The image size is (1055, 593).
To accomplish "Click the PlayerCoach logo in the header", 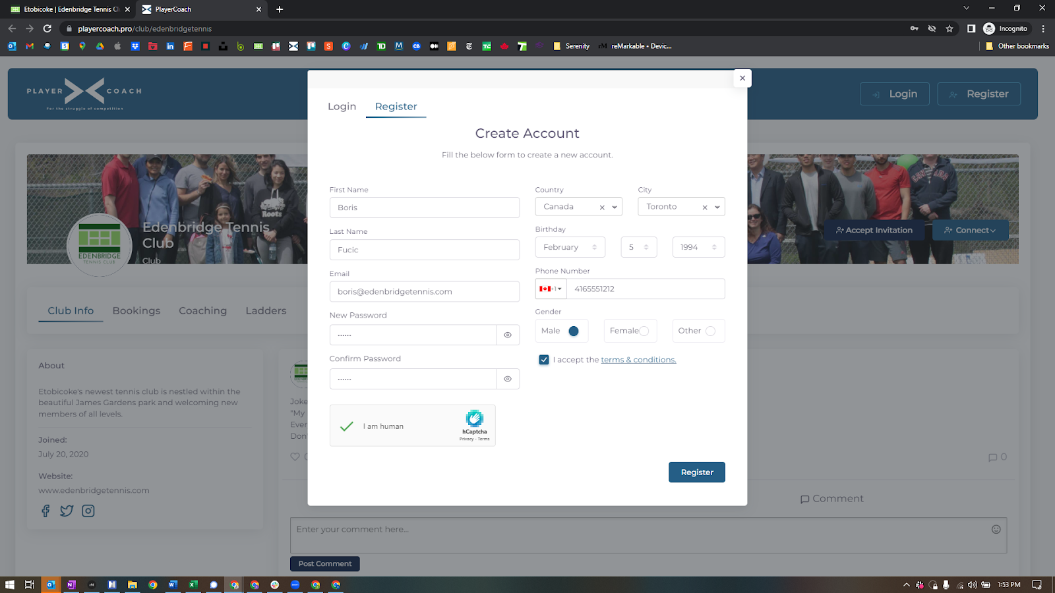I will pyautogui.click(x=84, y=94).
